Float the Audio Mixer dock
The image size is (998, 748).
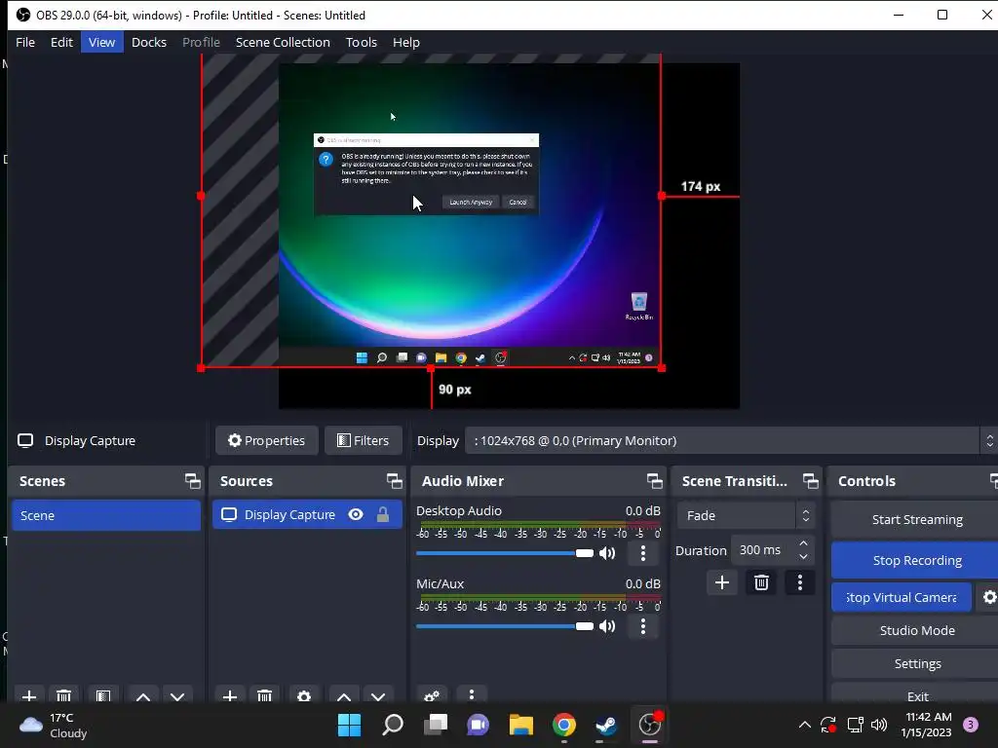point(654,481)
